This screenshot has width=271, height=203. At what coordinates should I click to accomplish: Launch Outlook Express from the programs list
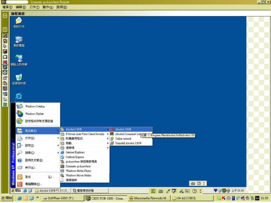point(85,157)
